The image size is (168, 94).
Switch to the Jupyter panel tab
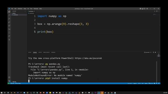(x=40, y=52)
